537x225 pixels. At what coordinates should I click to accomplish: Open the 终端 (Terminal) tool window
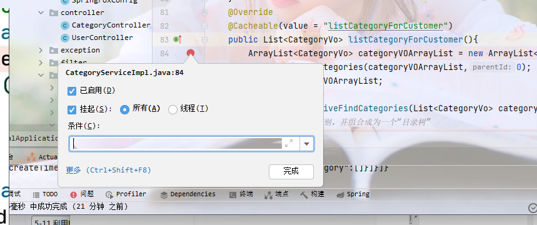241,194
